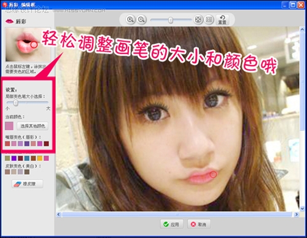Click the horizontal scrollbar right arrow
This screenshot has height=238, width=307.
[x=297, y=214]
